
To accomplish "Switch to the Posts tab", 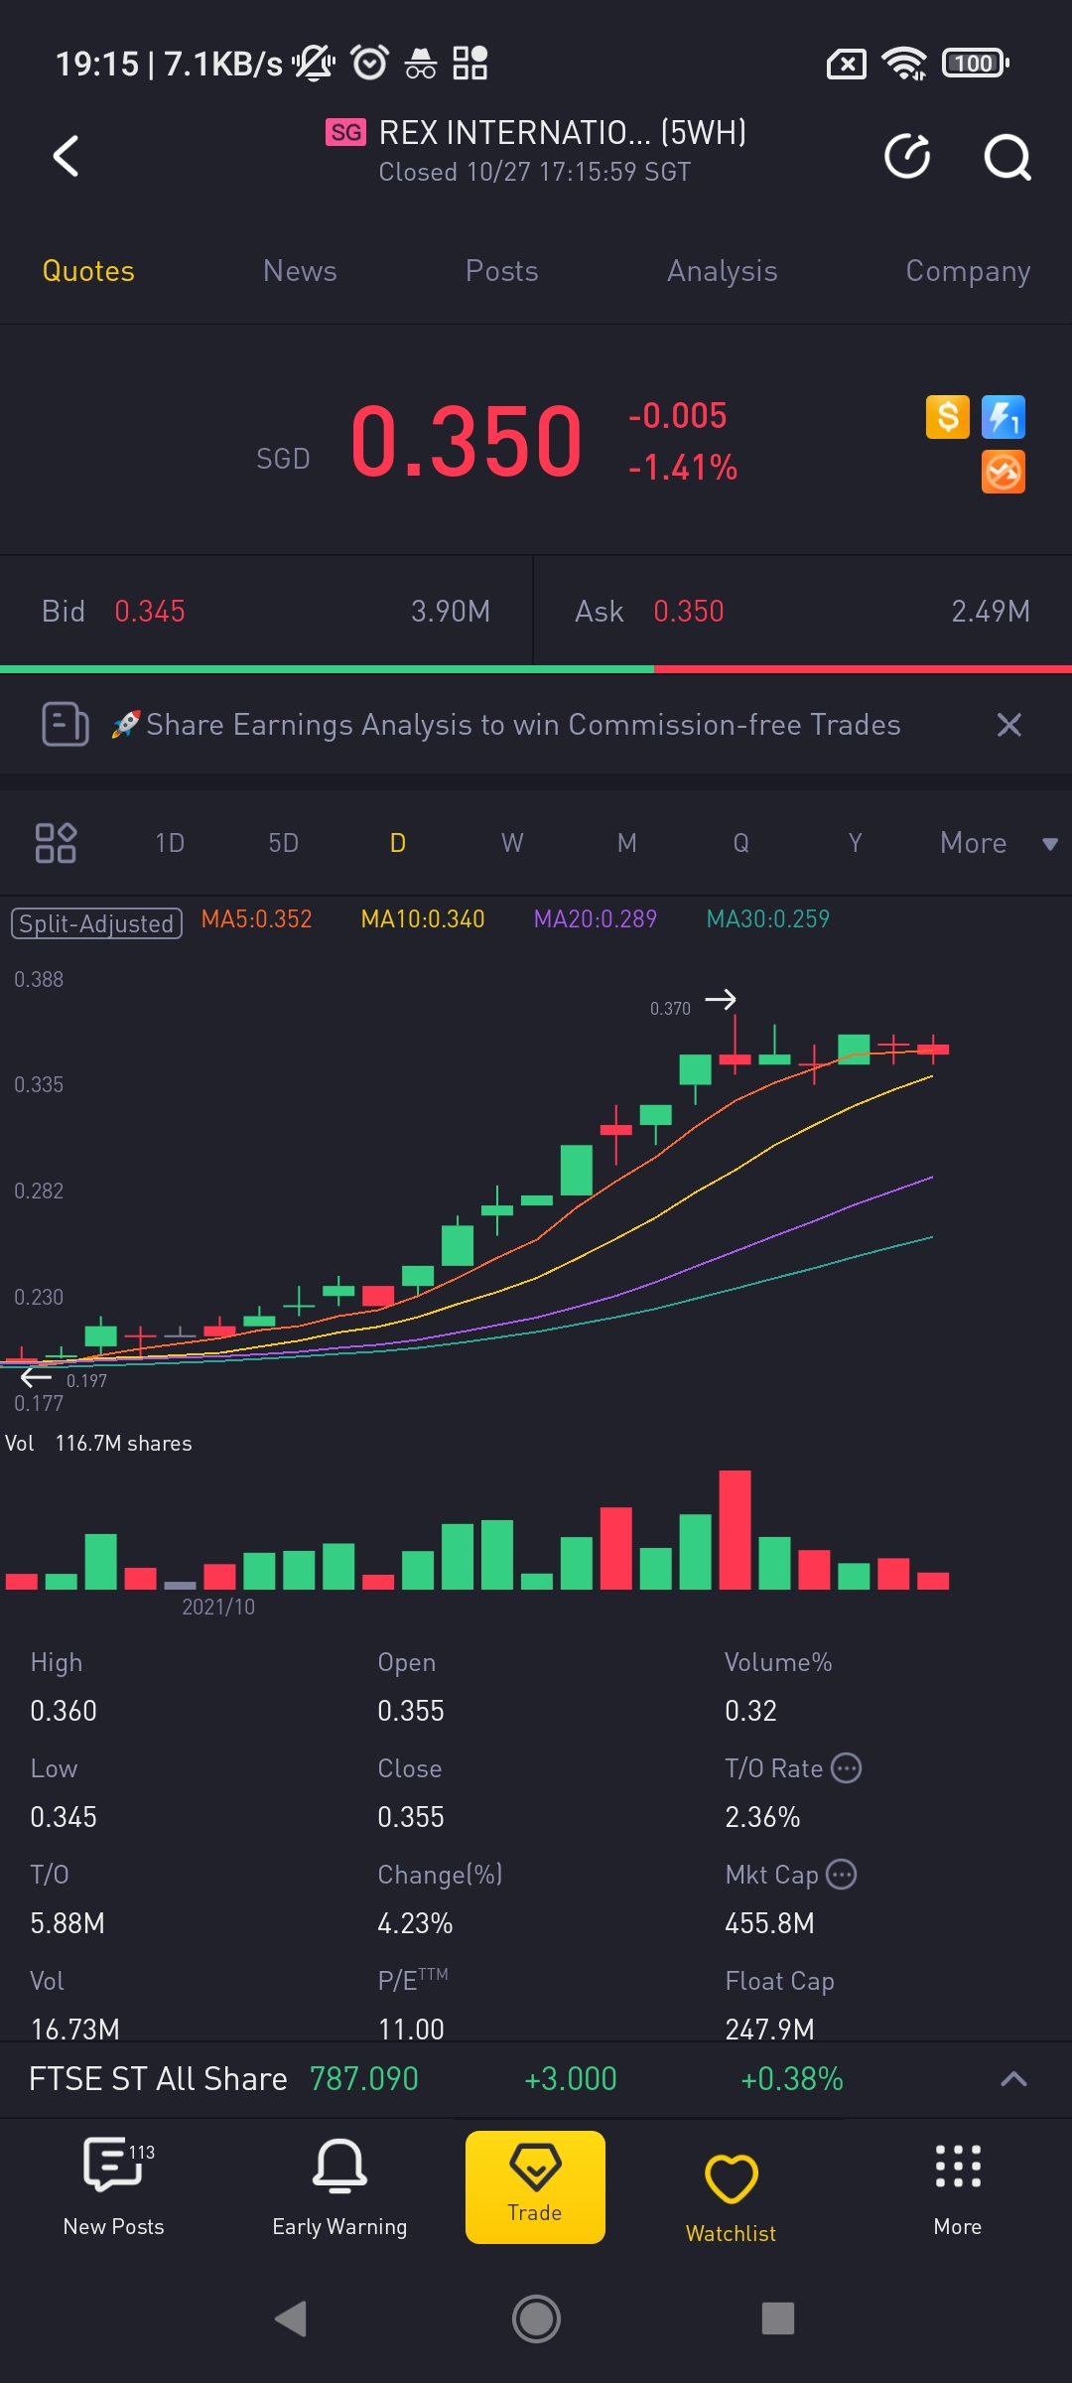I will point(502,271).
